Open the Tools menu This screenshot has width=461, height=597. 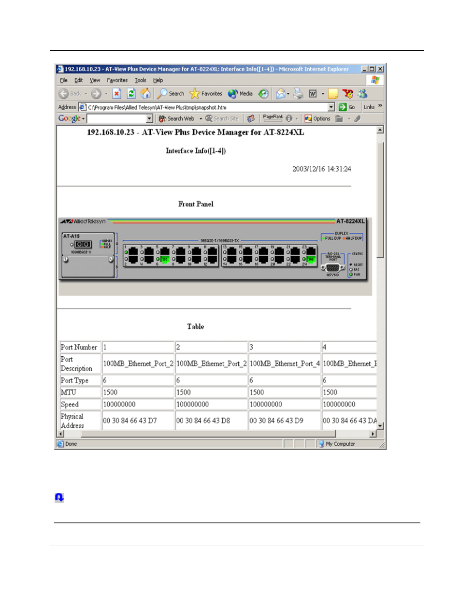pos(140,80)
